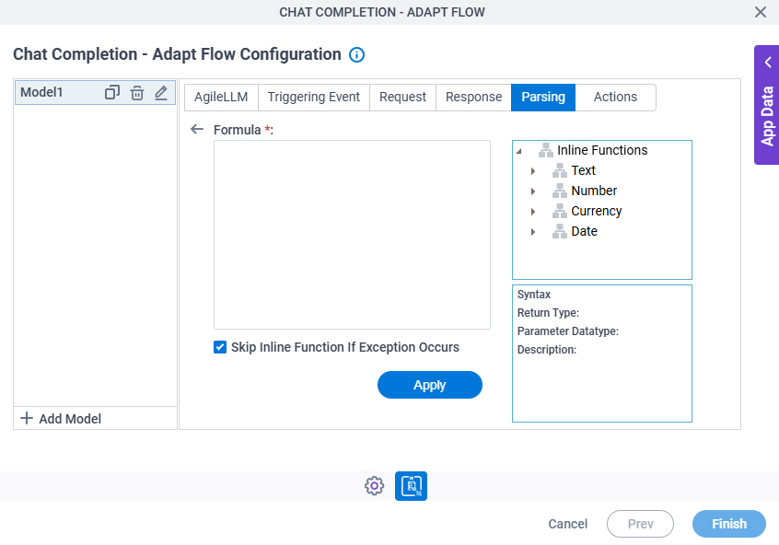The image size is (779, 545).
Task: Click the Text category folder icon
Action: 560,170
